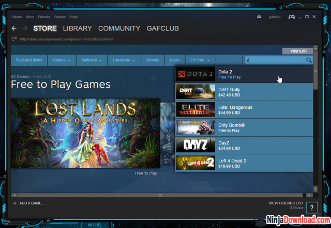
Task: Open the Dirty Bomb thumbnail image
Action: pyautogui.click(x=195, y=127)
